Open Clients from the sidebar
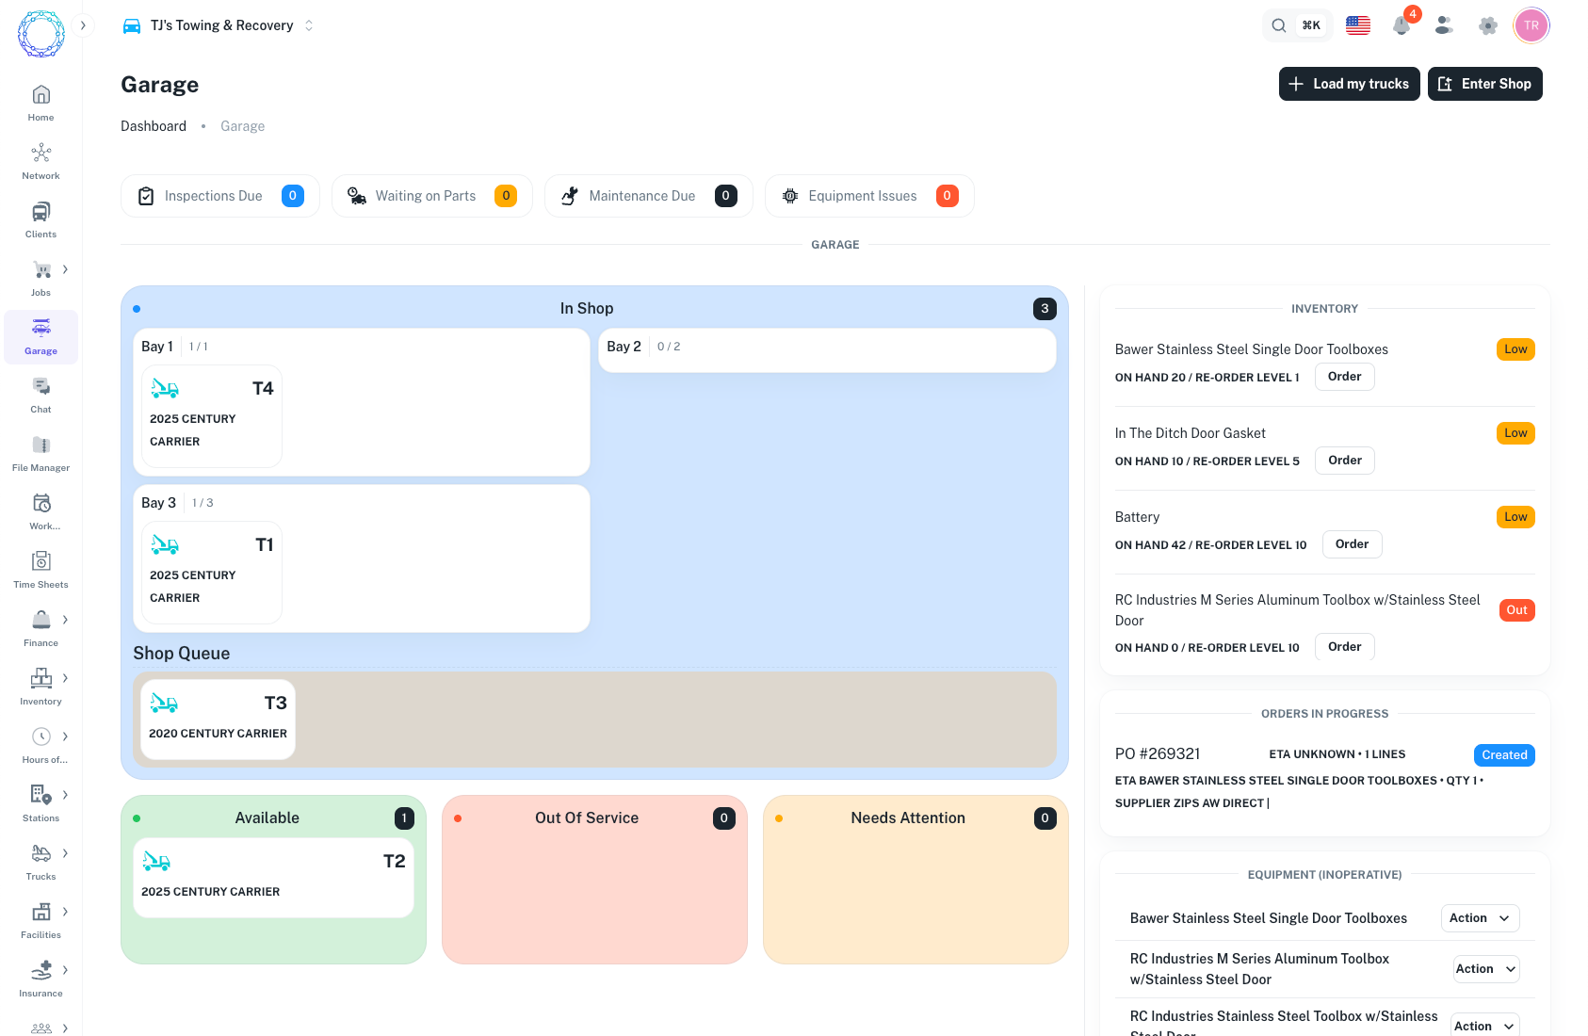 click(41, 219)
